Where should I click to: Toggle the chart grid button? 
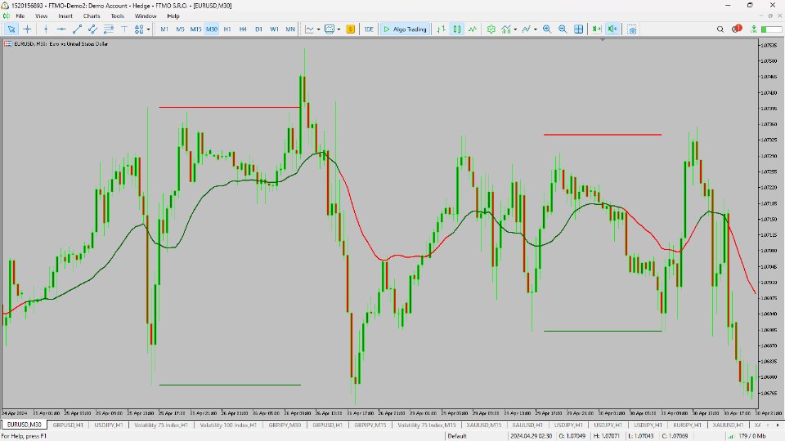(578, 29)
